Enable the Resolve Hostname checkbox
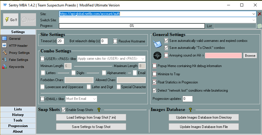Viewport: 262px width, 135px height. (x=115, y=41)
